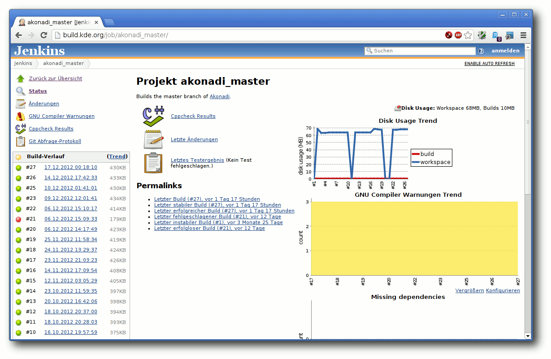This screenshot has height=359, width=551.
Task: Open Letzter fehlgeschlagener Build (#21) permalink
Action: [217, 216]
